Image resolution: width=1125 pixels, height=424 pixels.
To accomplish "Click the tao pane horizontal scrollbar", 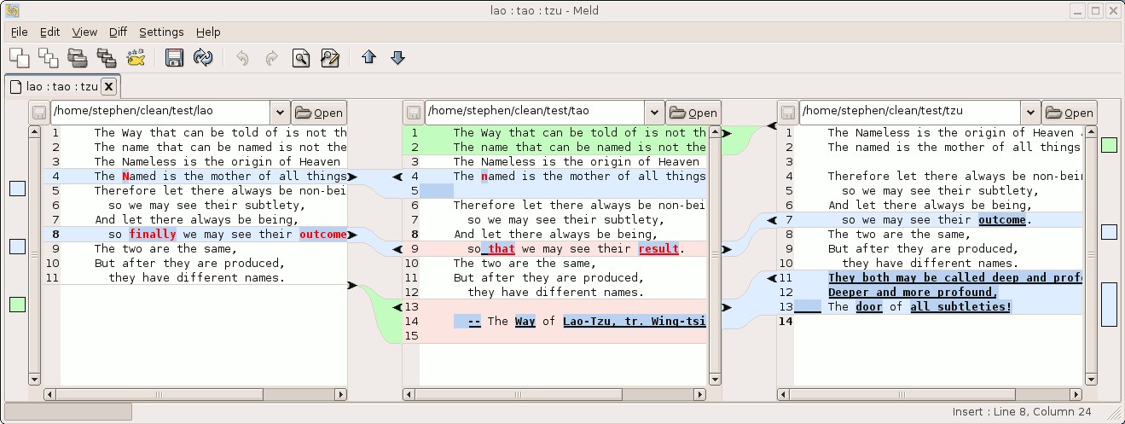I will tap(554, 395).
